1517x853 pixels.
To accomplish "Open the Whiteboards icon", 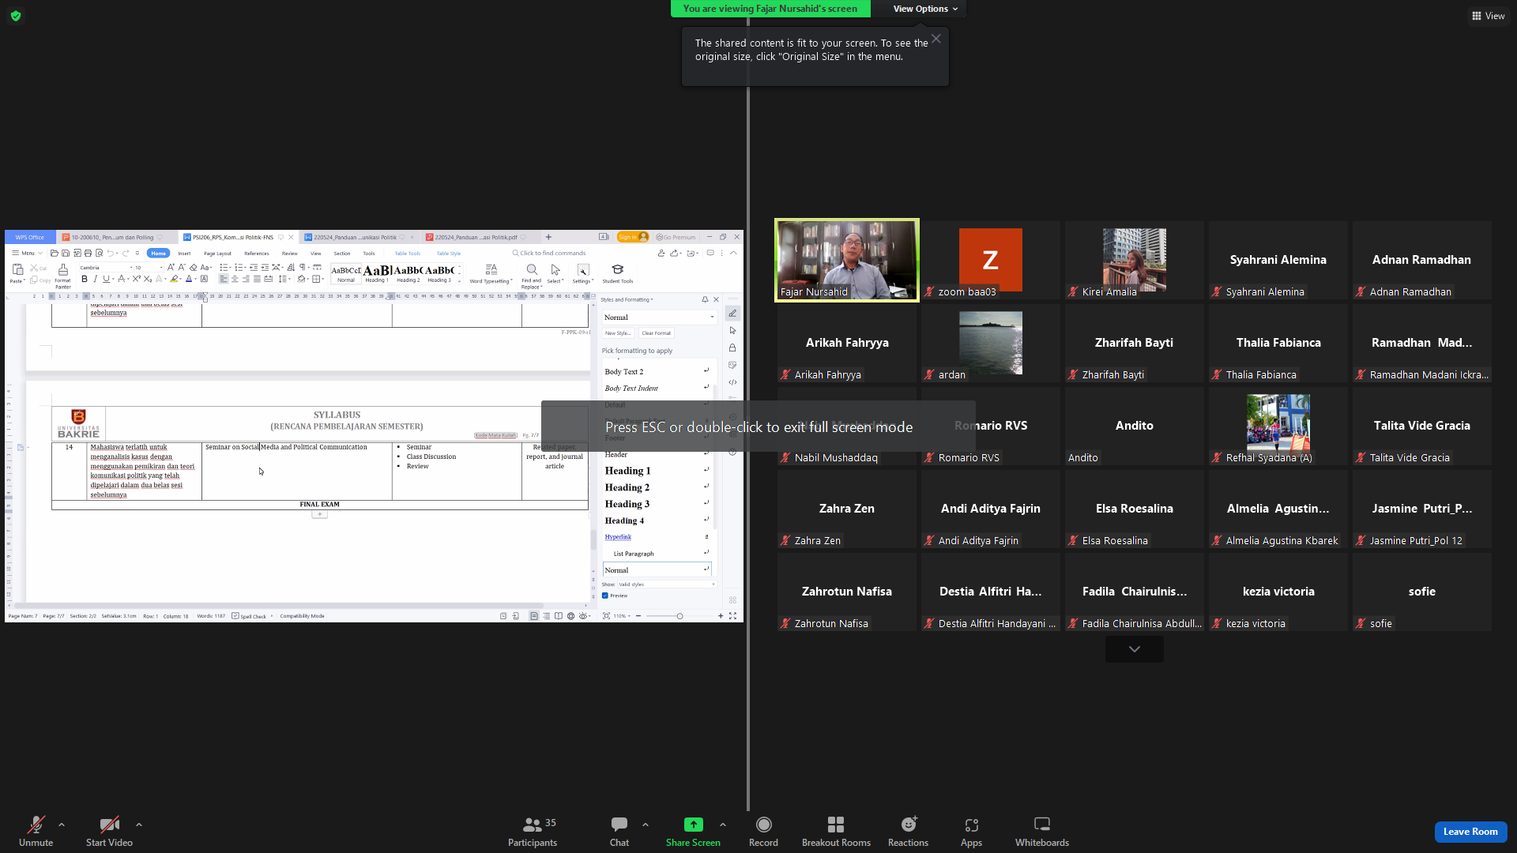I will 1042,825.
